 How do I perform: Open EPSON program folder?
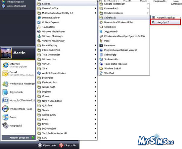[67, 124]
